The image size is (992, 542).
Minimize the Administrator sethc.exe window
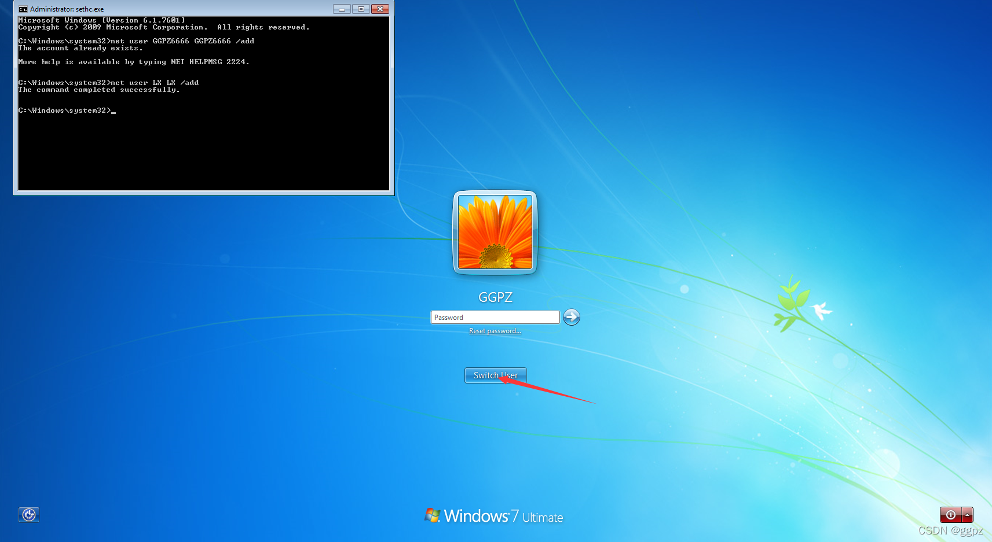pos(342,9)
